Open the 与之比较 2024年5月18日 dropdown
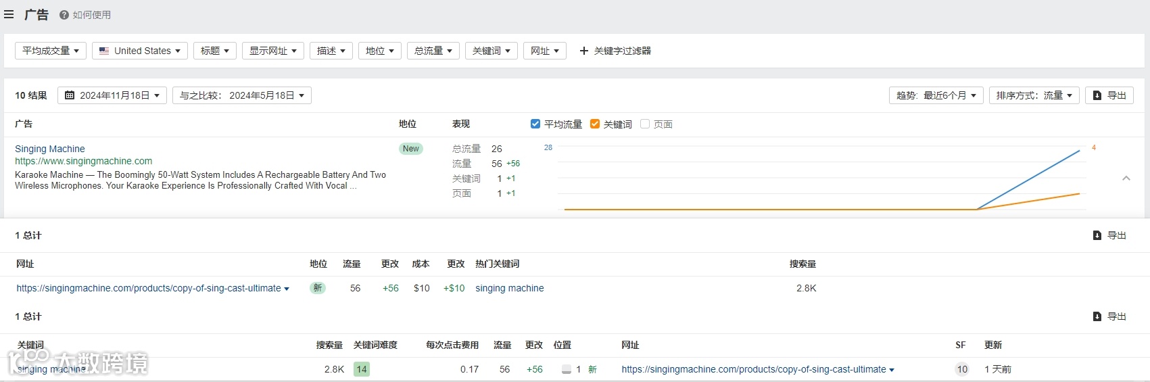 pyautogui.click(x=242, y=95)
